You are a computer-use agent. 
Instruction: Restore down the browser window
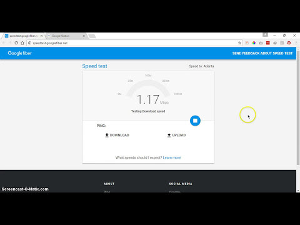(284, 36)
